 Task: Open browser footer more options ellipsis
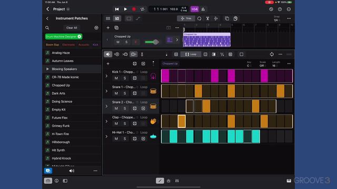[95, 171]
